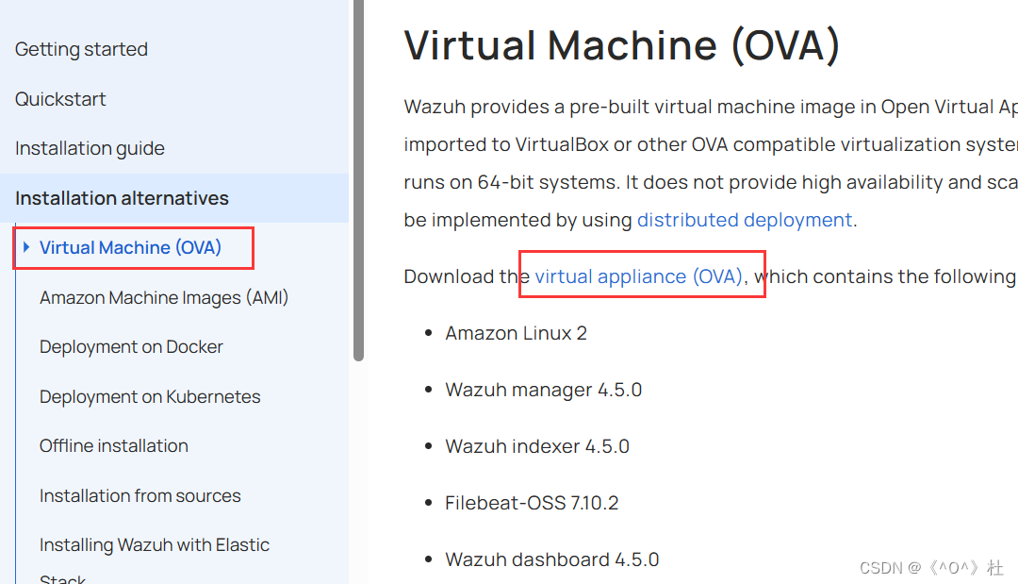The width and height of the screenshot is (1018, 584).
Task: Click the "Virtual Machine (OVA)" page heading
Action: tap(622, 45)
